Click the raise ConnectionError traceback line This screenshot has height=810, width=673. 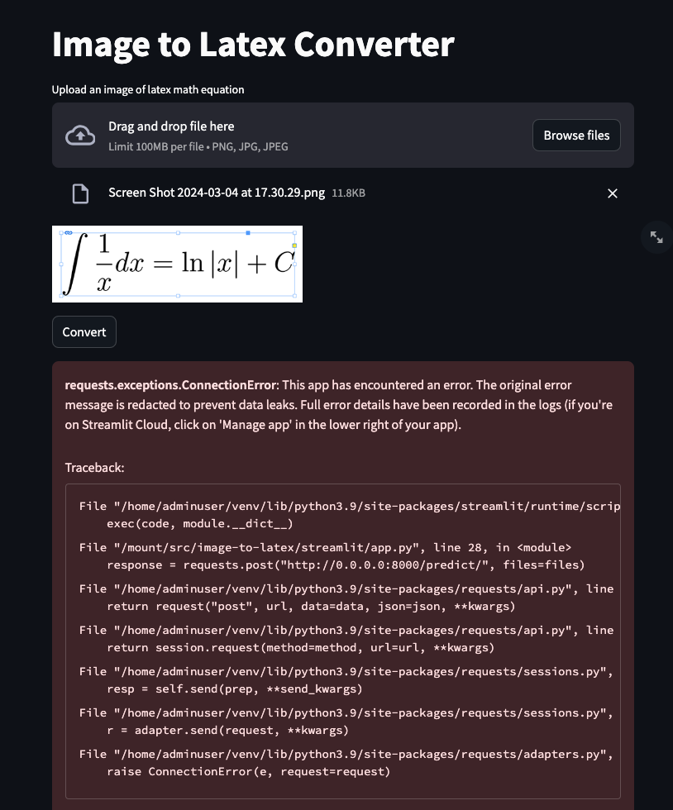(249, 771)
